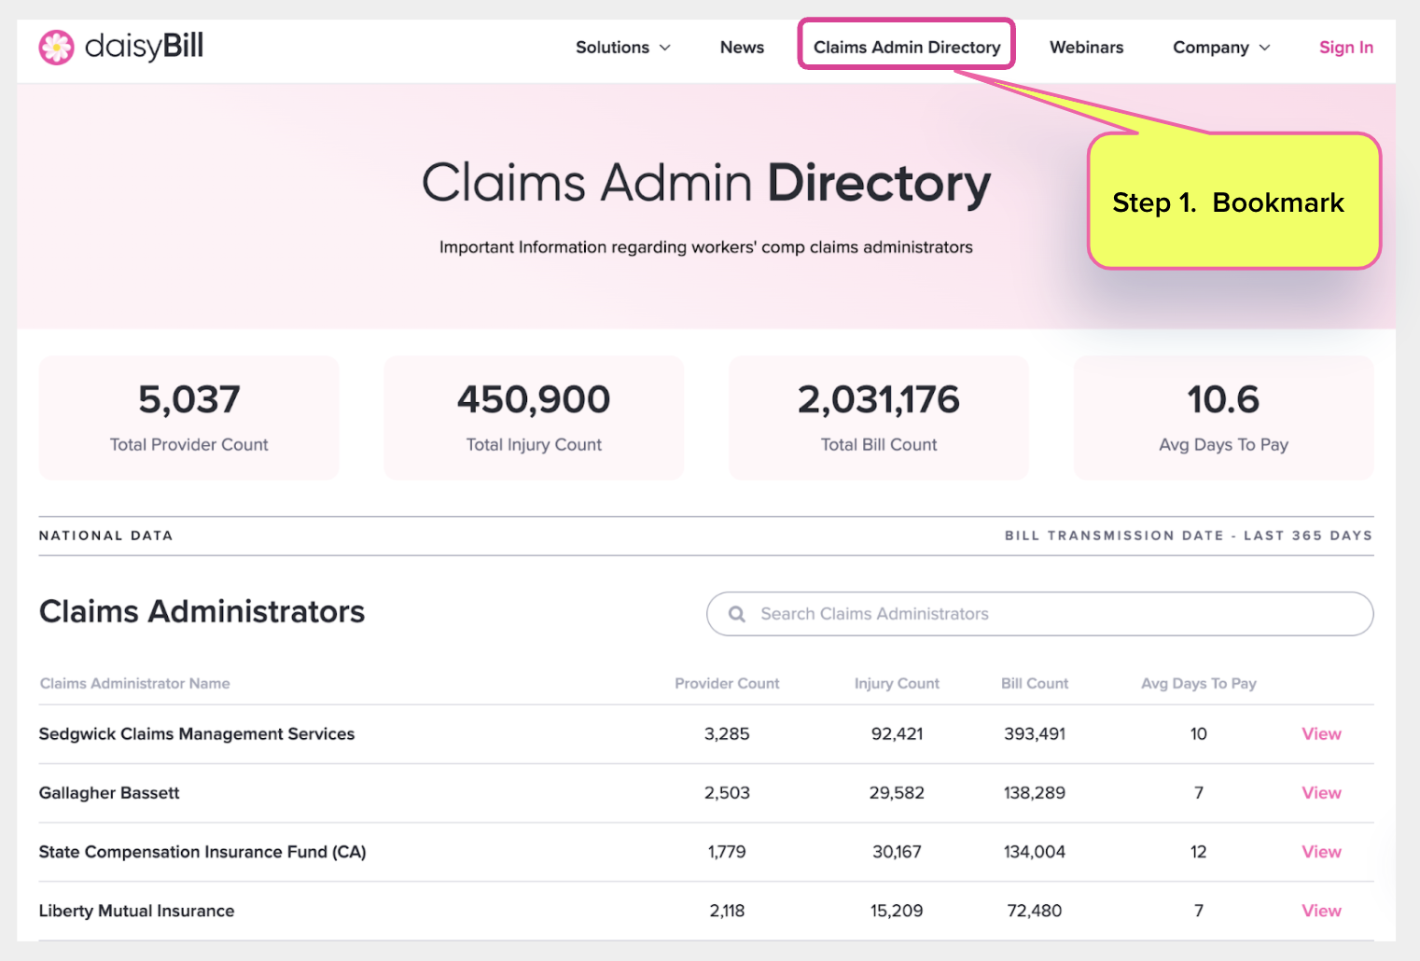Expand the Company dropdown menu
Viewport: 1420px width, 961px height.
click(x=1221, y=48)
